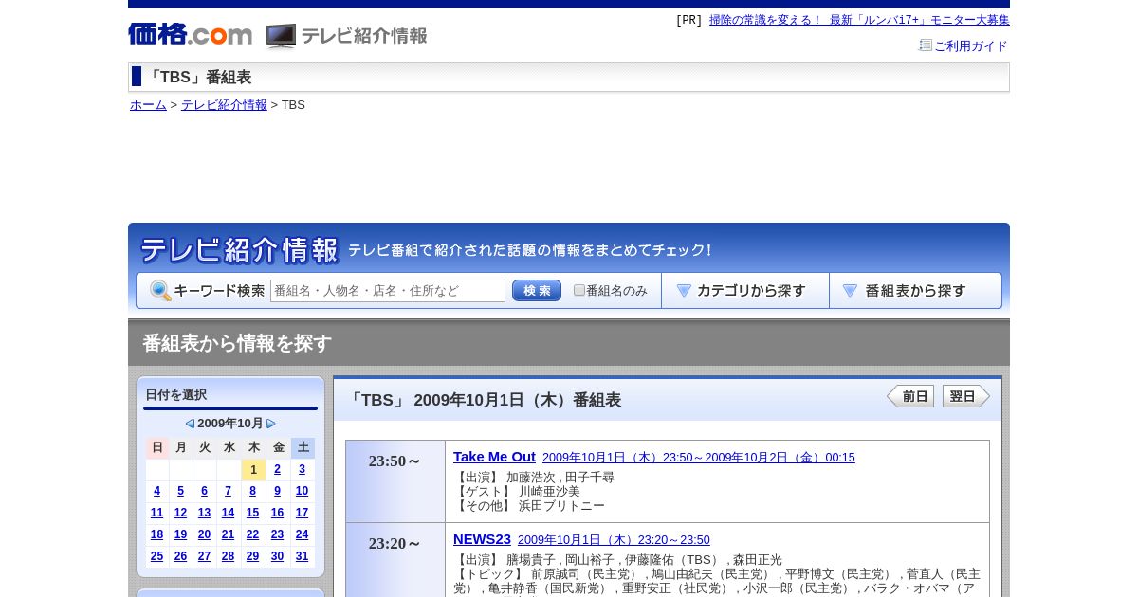Select October 14 in the calendar
Screen dimensions: 1138x597
click(229, 513)
